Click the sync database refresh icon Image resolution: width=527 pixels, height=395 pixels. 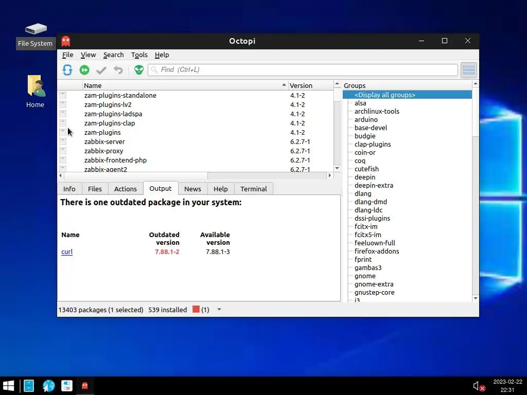tap(67, 70)
